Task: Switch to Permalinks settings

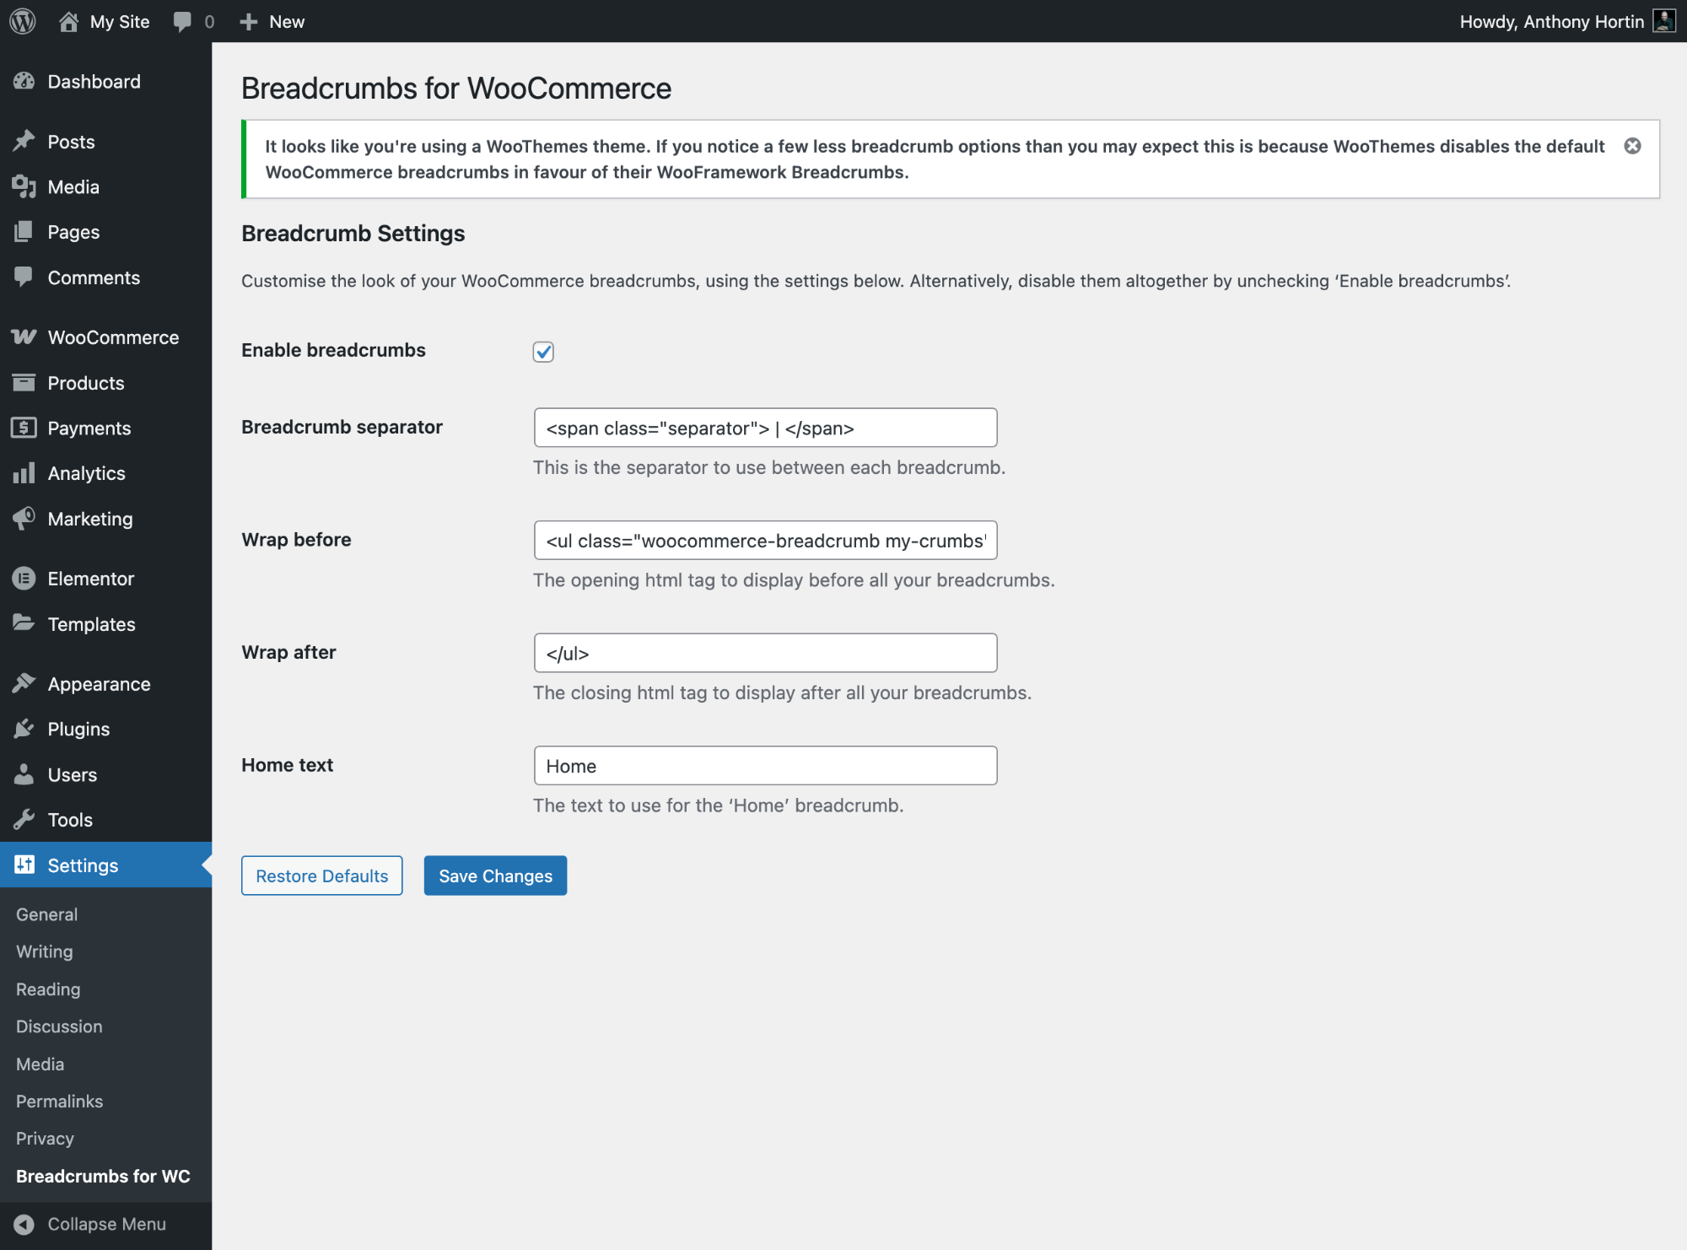Action: pyautogui.click(x=58, y=1101)
